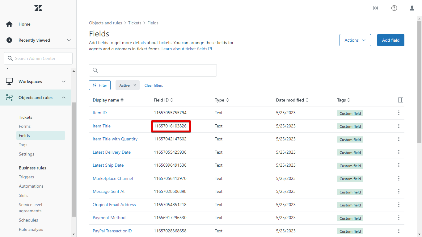Open Schedules under Business rules

(x=28, y=220)
